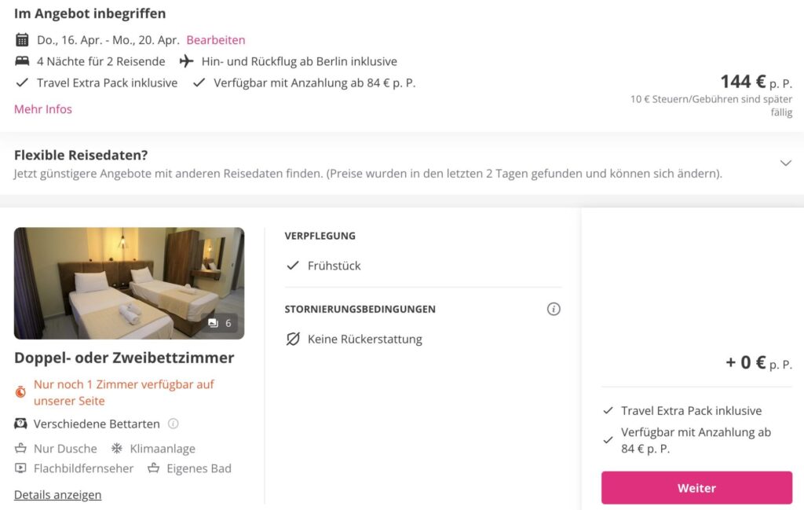Click the checkmark next to Verfügbar mit Anzahlung at top
The image size is (804, 510).
[199, 83]
